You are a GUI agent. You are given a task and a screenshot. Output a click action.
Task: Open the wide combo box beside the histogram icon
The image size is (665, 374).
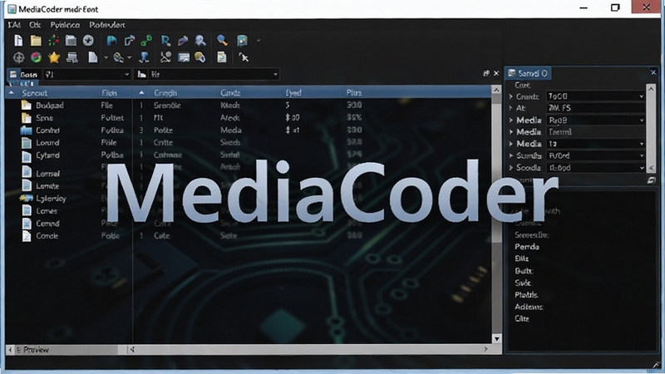tap(213, 75)
